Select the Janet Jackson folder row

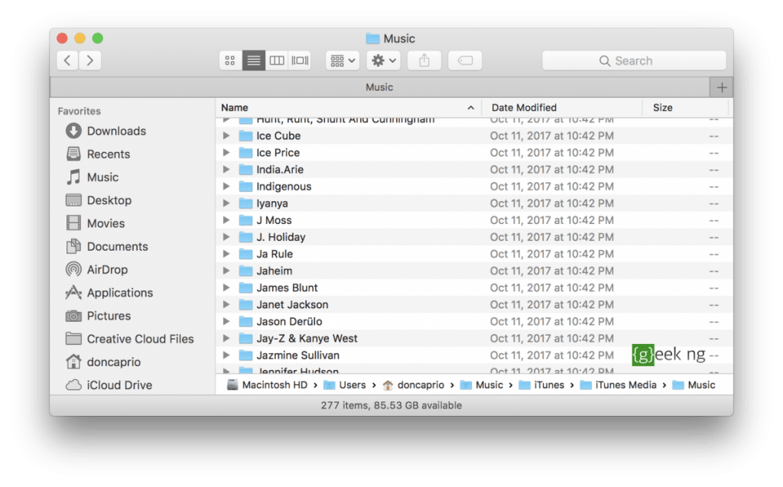coord(474,305)
